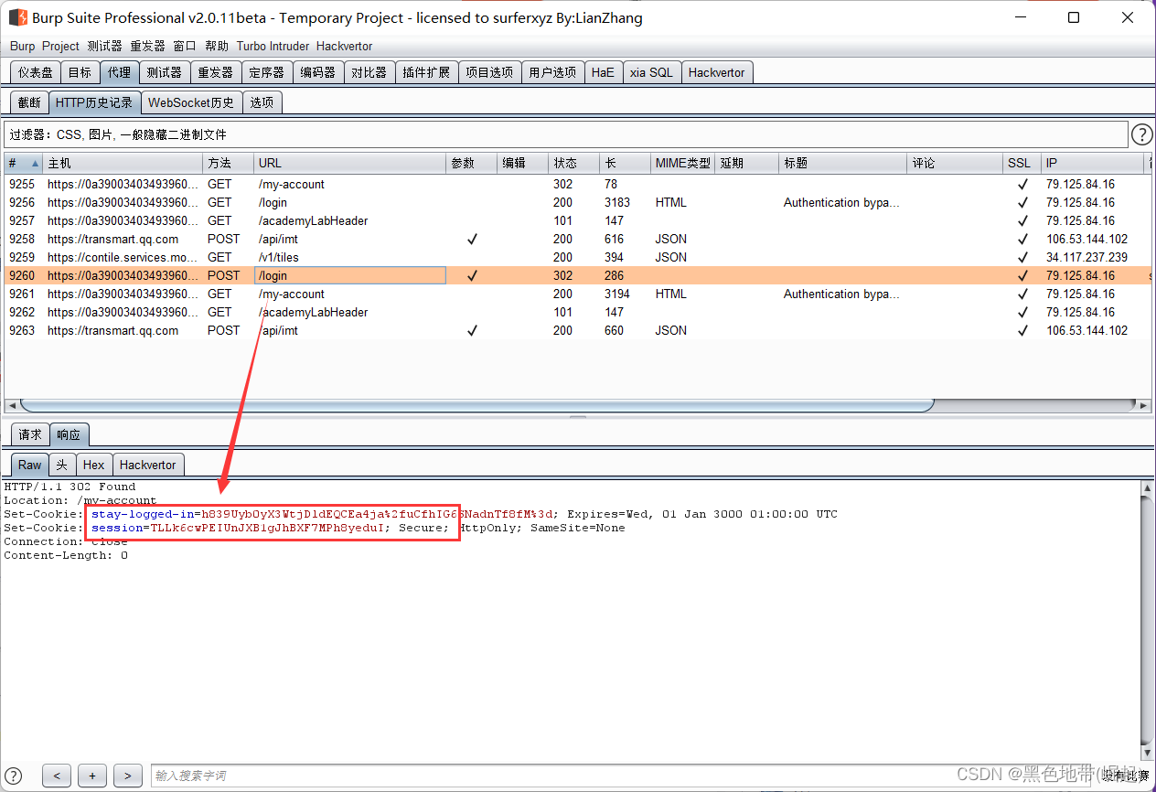
Task: Open the 帮助 menu
Action: pos(217,46)
